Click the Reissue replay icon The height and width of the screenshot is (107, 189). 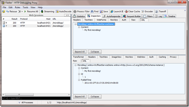[8, 11]
